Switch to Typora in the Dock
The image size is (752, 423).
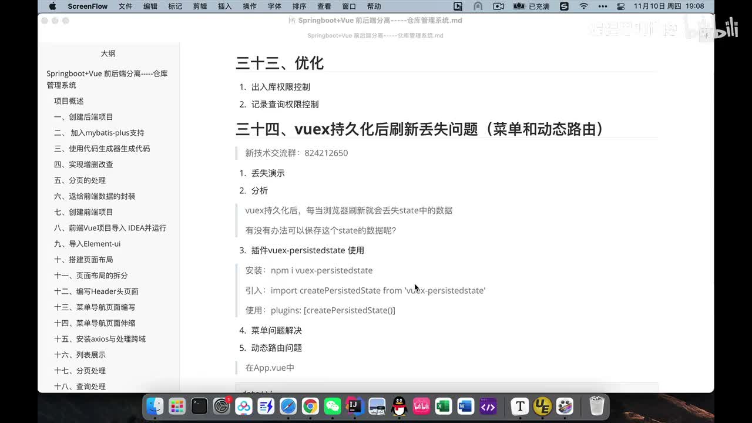[x=519, y=406]
